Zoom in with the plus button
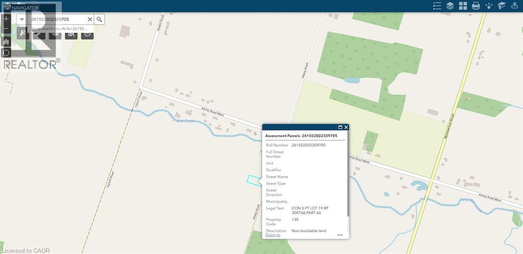Viewport: 523px width, 254px height. coord(6,18)
